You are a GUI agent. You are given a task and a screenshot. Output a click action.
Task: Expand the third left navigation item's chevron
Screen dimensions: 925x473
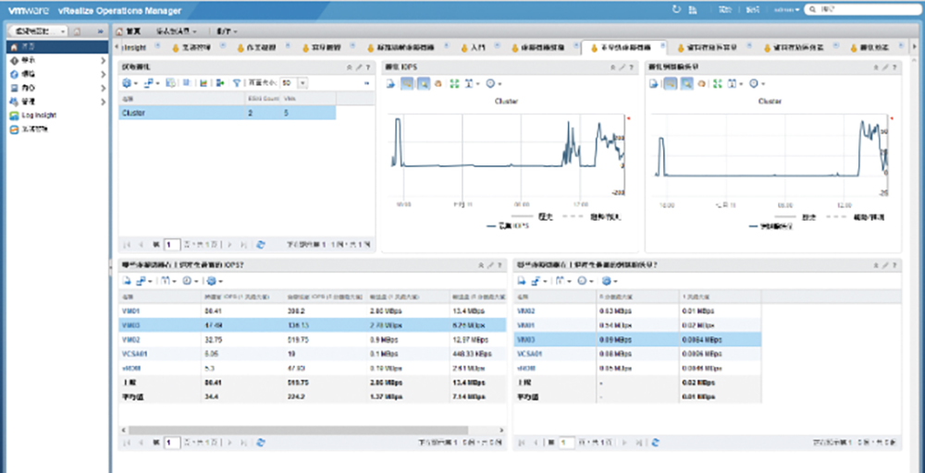pos(104,74)
